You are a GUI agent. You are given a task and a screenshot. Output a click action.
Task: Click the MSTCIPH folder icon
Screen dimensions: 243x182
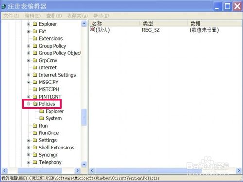[x=35, y=89]
